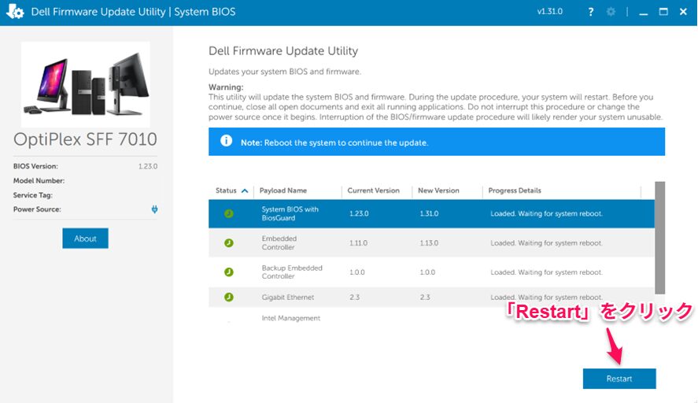The height and width of the screenshot is (403, 698).
Task: Click the payload list vertical scrollbar
Action: pyautogui.click(x=659, y=236)
